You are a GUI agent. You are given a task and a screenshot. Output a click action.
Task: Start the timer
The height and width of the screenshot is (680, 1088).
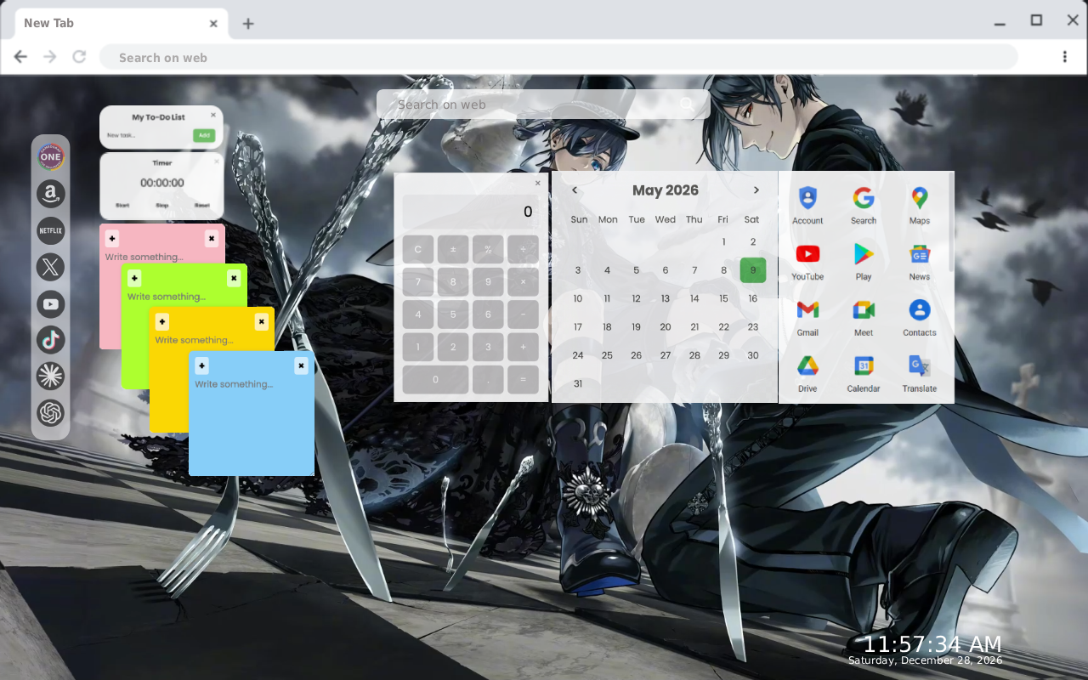122,205
